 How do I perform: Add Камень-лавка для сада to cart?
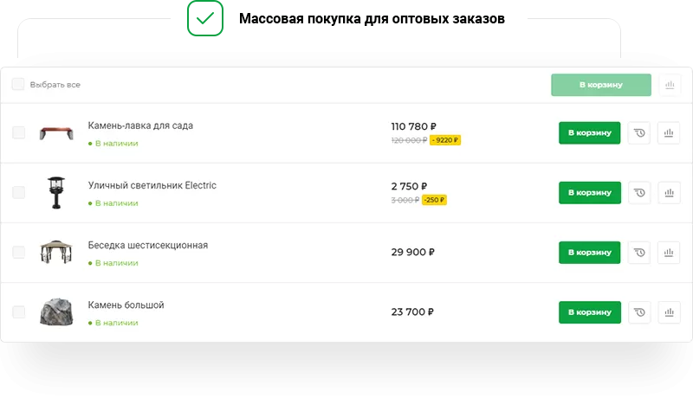click(589, 133)
